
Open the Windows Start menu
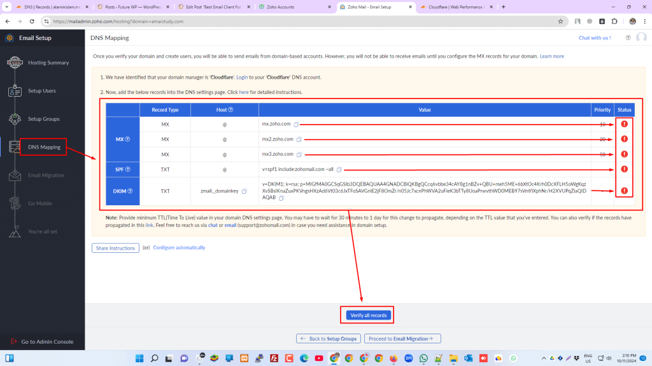click(139, 358)
